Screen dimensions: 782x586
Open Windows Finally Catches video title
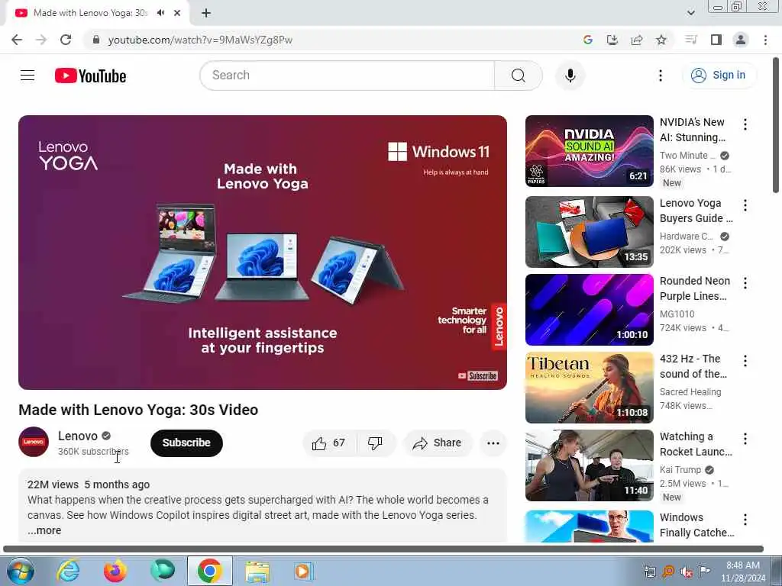click(696, 525)
